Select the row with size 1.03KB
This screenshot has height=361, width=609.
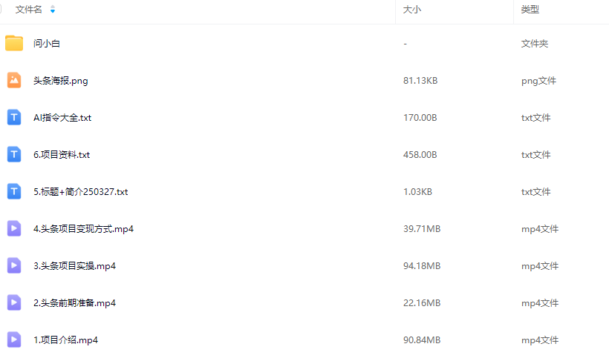[304, 191]
